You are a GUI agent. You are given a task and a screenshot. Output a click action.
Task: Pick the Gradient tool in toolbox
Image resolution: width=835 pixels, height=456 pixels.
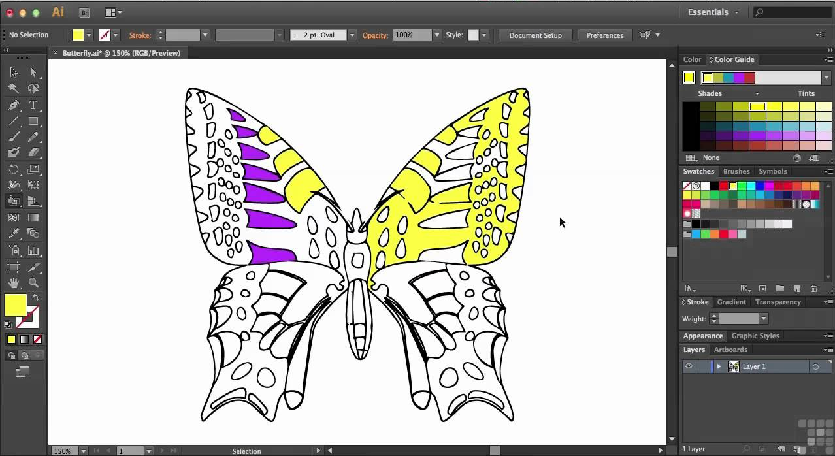point(33,218)
